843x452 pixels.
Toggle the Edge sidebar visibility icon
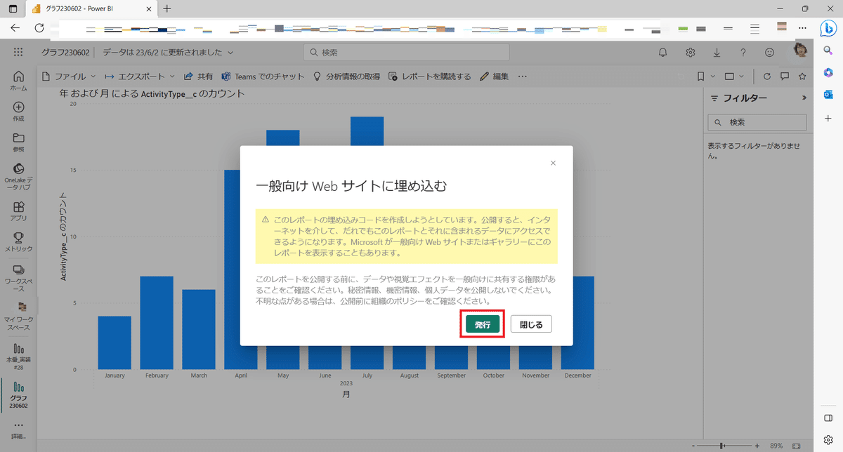[x=828, y=418]
